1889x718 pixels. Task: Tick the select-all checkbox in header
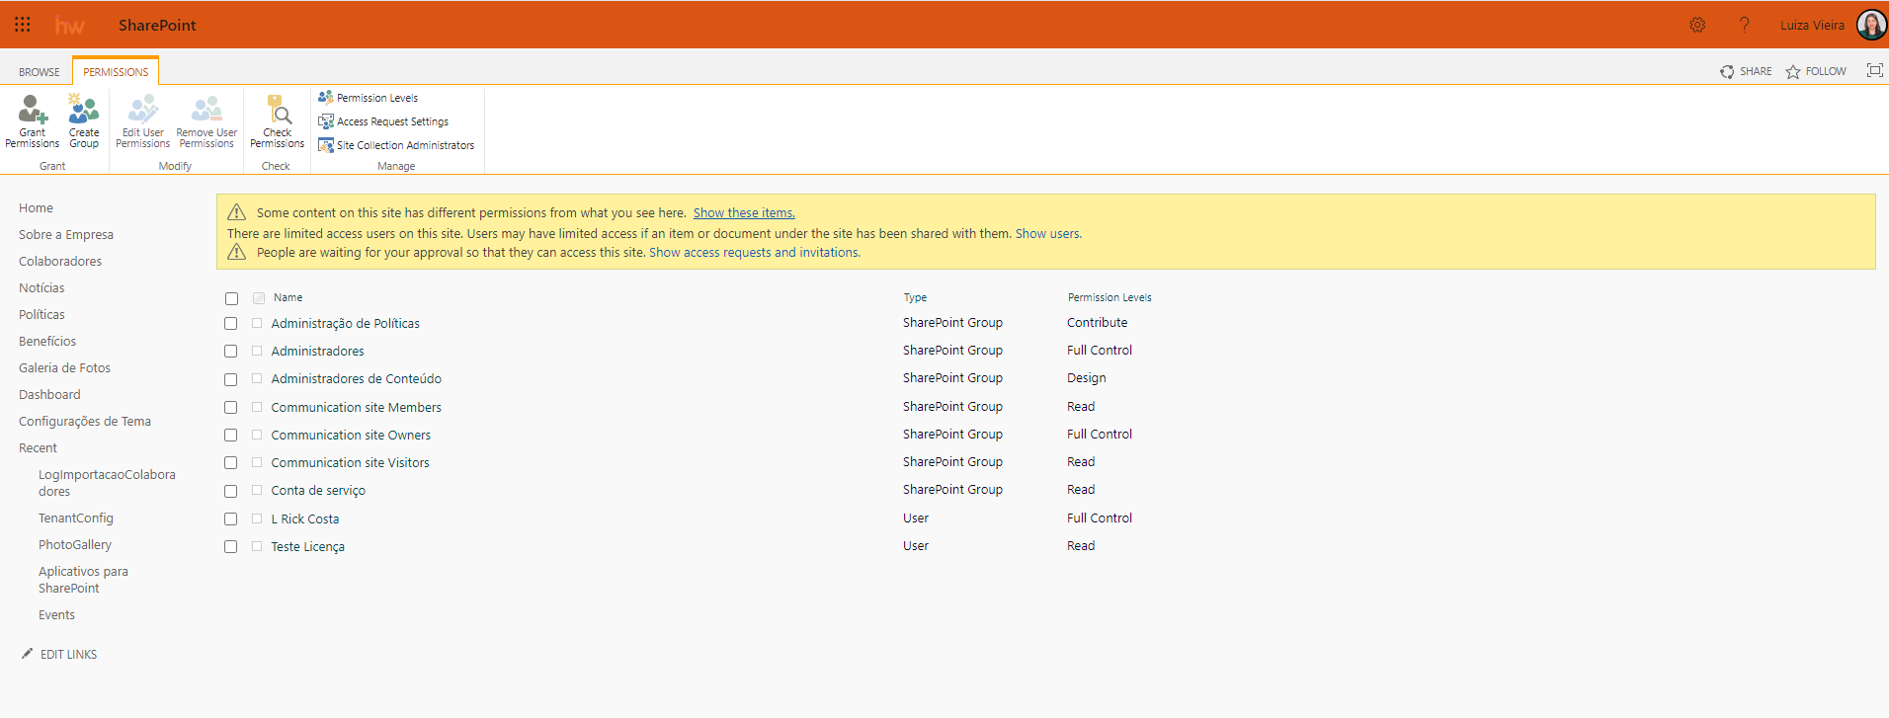231,298
